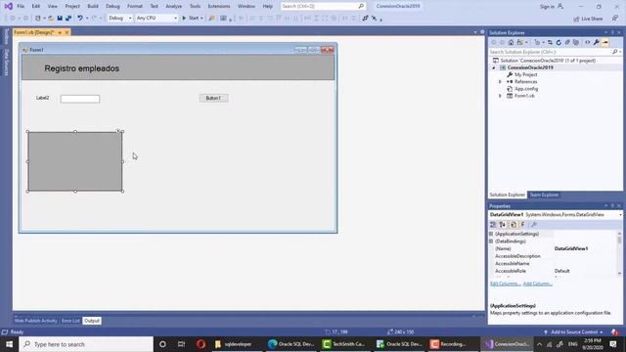The height and width of the screenshot is (352, 626).
Task: Click the Undo arrow in toolbar
Action: [x=80, y=19]
